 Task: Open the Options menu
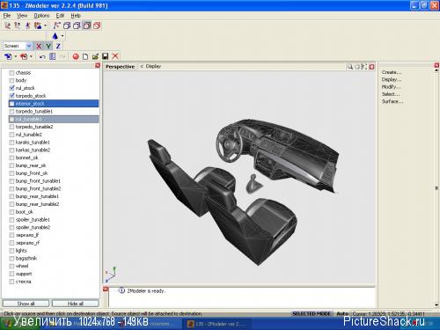[x=41, y=16]
